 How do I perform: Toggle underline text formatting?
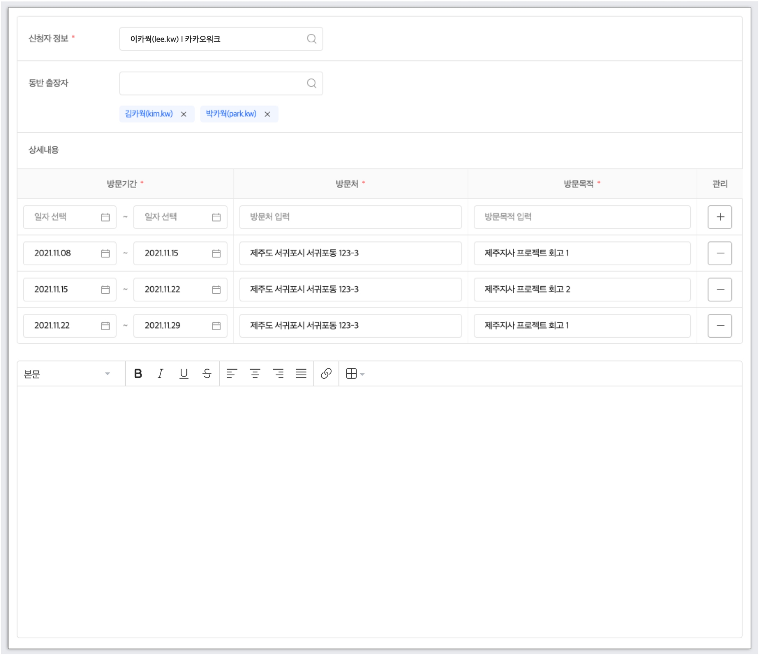[184, 374]
